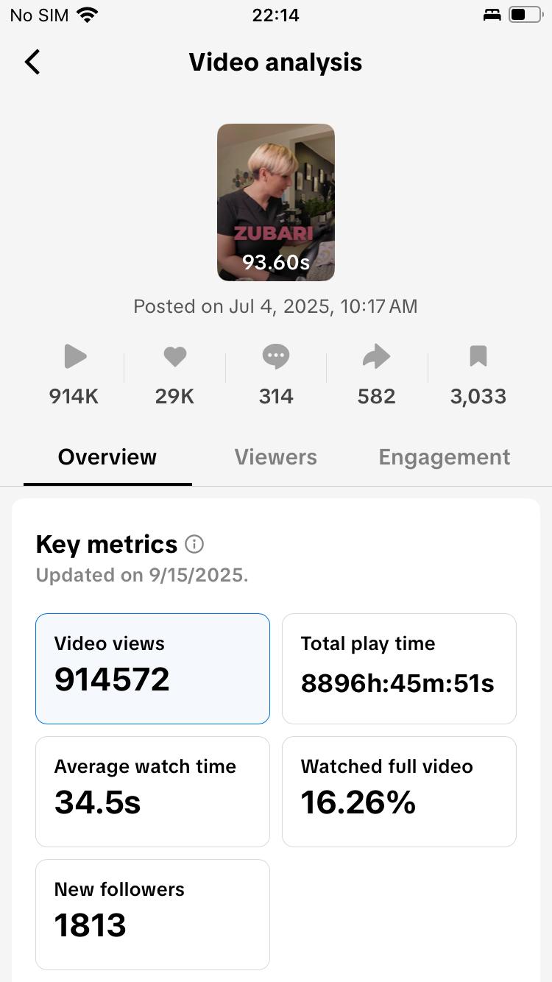Tap the Wi-Fi status icon
Image resolution: width=552 pixels, height=982 pixels.
pos(88,15)
